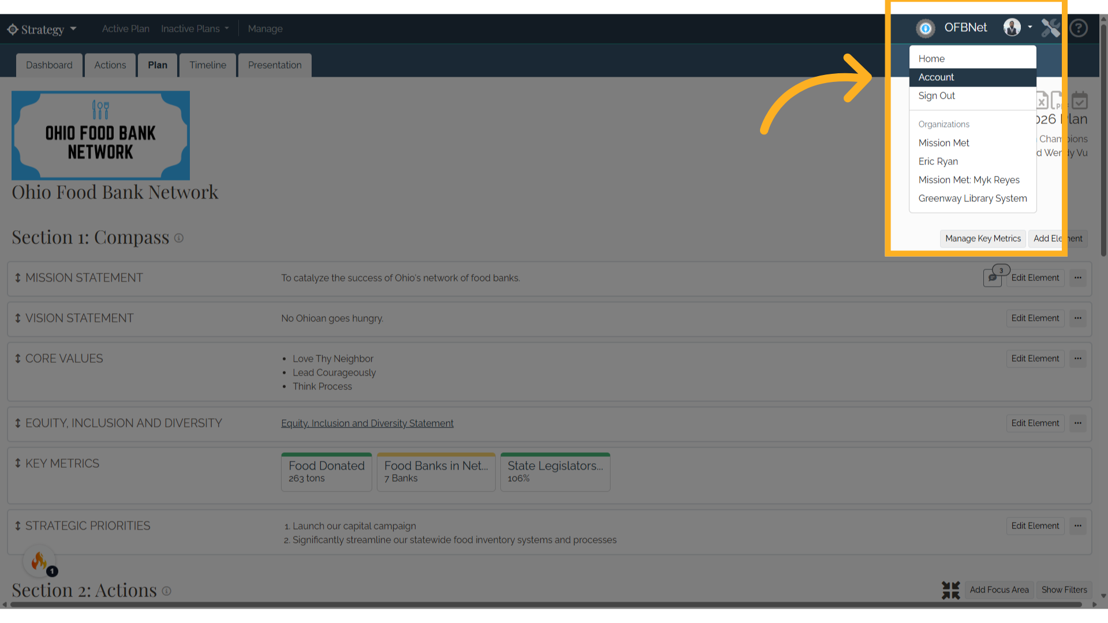The image size is (1108, 623).
Task: Click reorder handle of Strategic Priorities
Action: coord(18,526)
